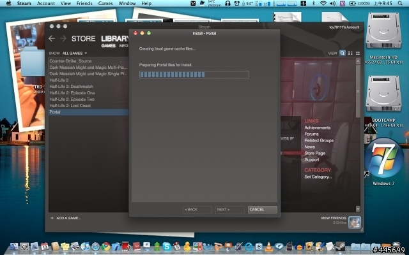409x255 pixels.
Task: Select Half-Life 2: Episode Two
Action: pos(88,99)
